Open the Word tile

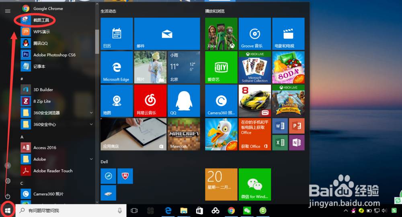tap(280, 126)
